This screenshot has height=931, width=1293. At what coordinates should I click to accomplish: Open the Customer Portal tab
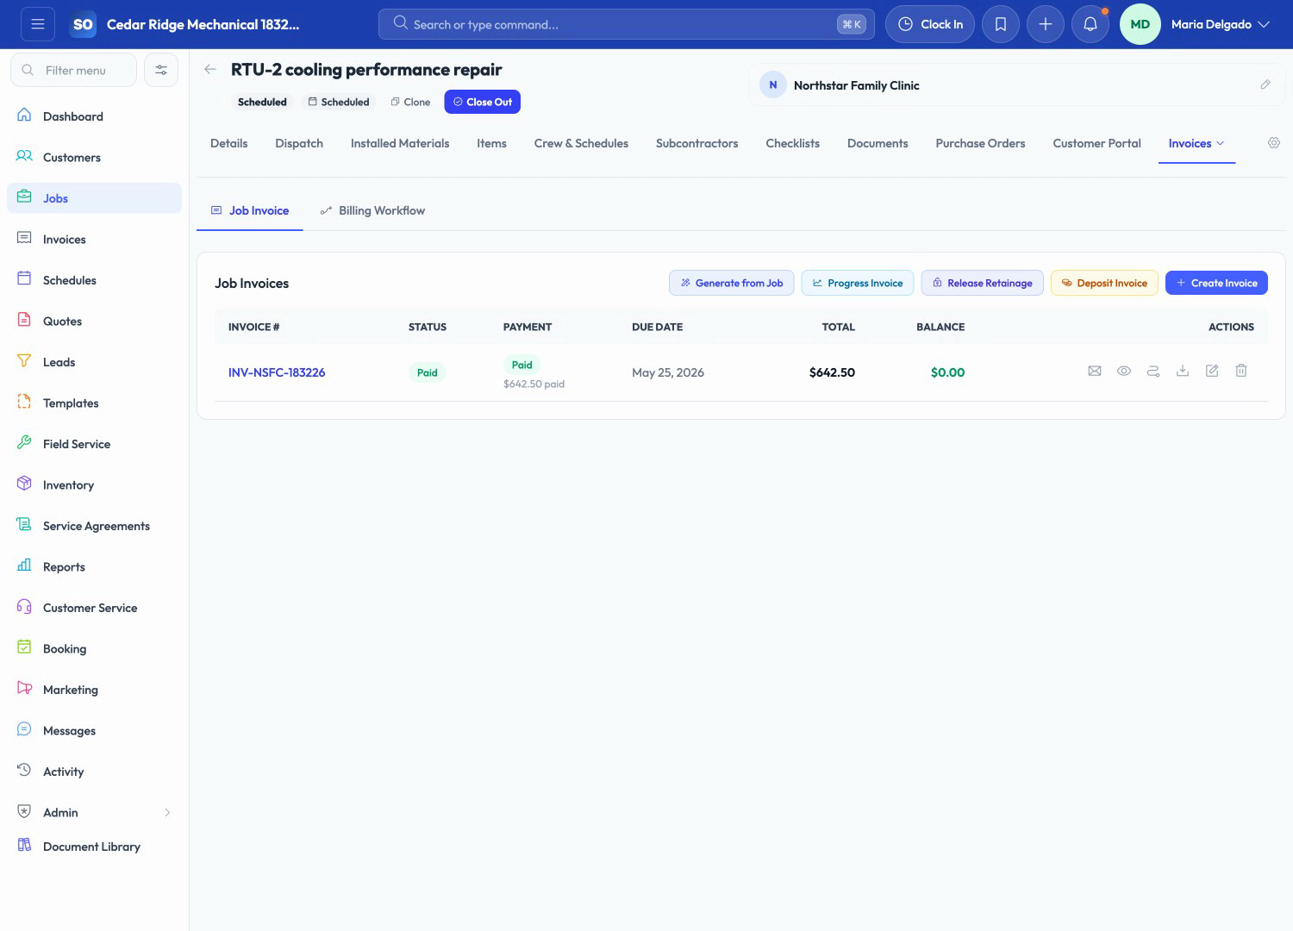click(x=1096, y=143)
